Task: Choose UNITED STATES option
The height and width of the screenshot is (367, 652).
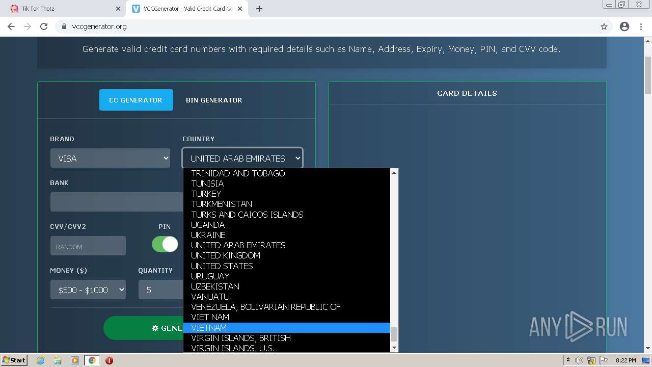Action: [x=287, y=266]
